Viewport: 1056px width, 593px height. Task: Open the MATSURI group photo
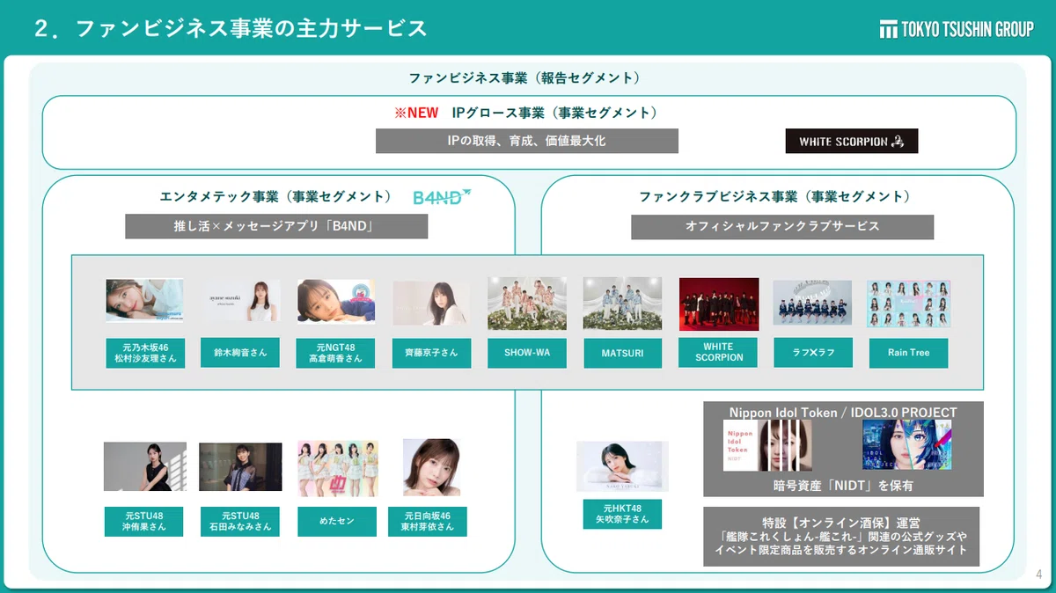pos(622,304)
